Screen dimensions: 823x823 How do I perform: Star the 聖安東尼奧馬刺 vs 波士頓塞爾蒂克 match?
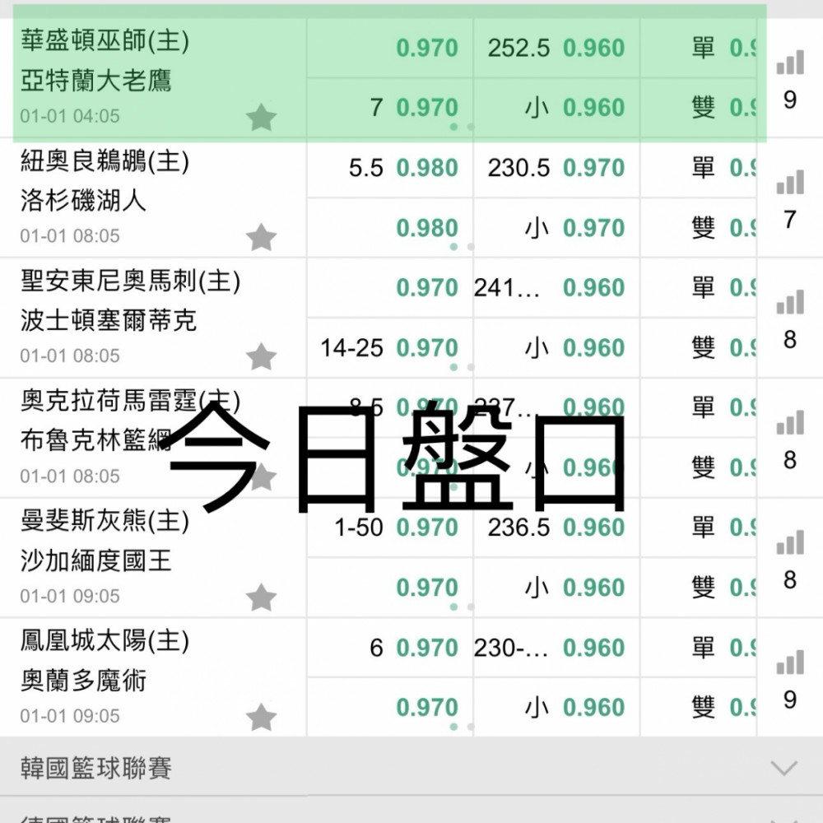click(x=261, y=356)
